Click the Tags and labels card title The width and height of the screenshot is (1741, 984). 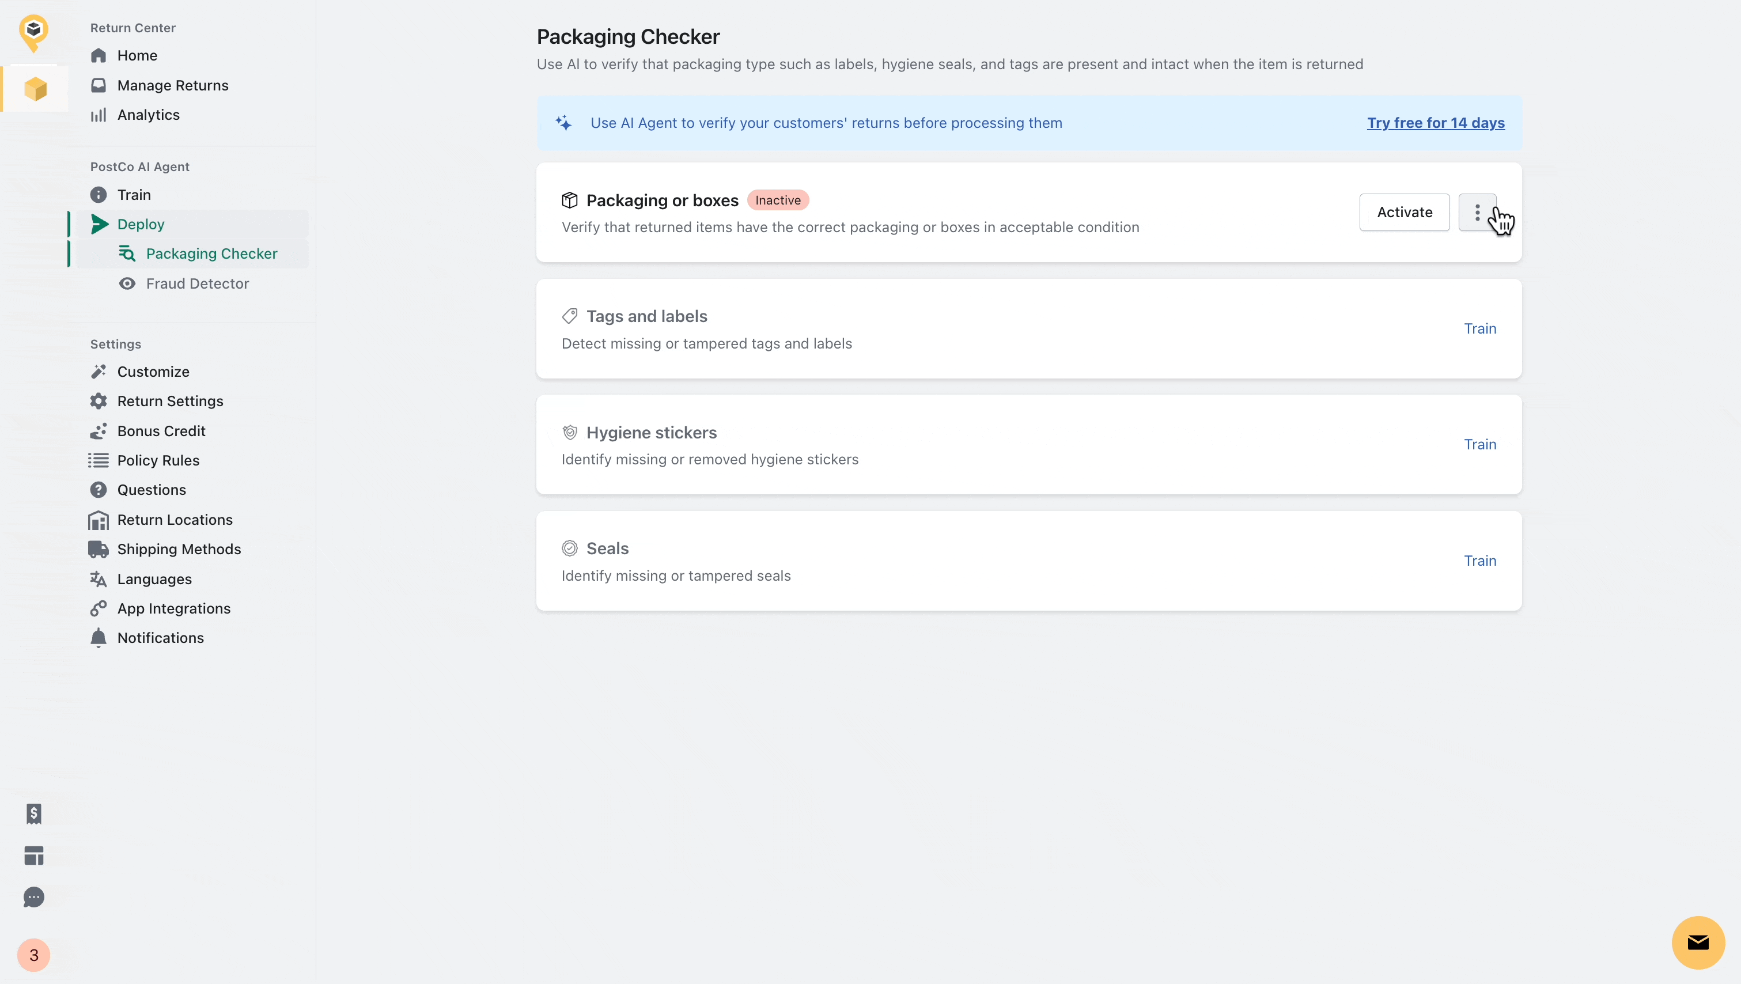click(x=647, y=316)
